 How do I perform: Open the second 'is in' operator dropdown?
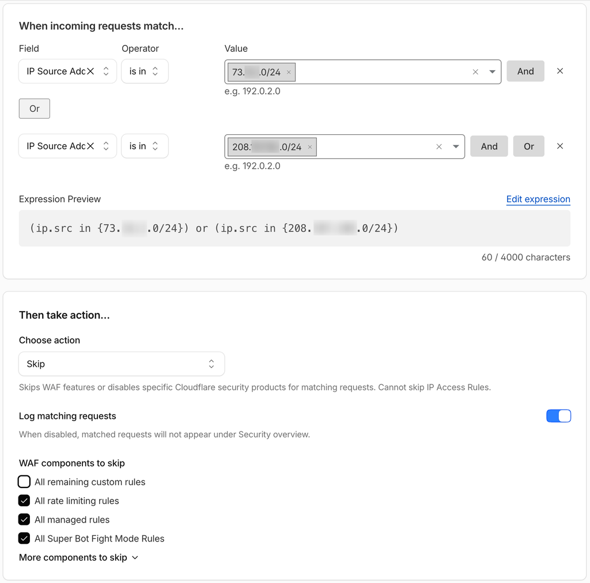[x=145, y=146]
